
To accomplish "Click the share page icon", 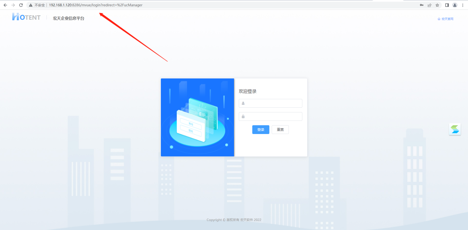I will pos(430,5).
